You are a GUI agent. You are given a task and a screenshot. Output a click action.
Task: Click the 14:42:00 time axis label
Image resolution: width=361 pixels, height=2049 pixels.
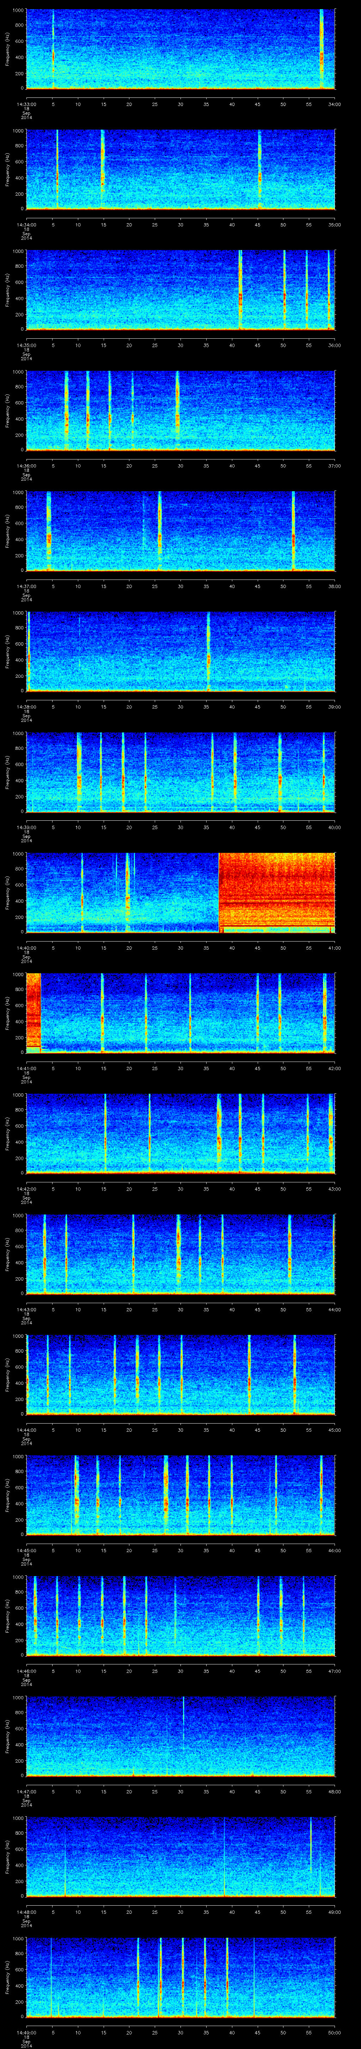(26, 1188)
